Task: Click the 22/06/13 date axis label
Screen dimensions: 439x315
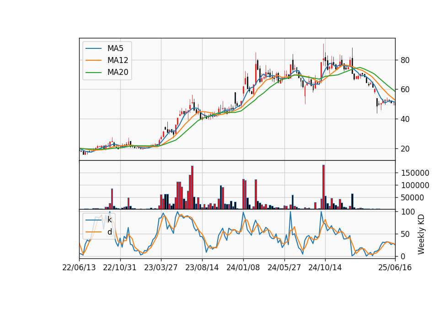Action: click(x=79, y=268)
